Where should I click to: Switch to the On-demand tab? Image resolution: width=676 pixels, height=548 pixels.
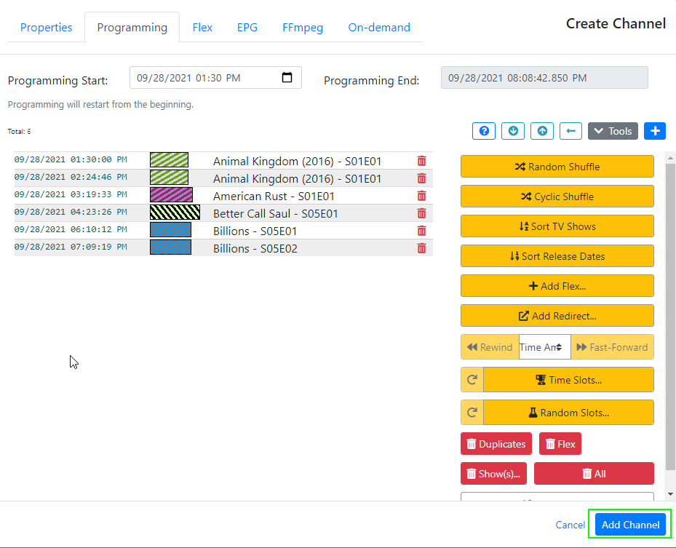(x=379, y=28)
